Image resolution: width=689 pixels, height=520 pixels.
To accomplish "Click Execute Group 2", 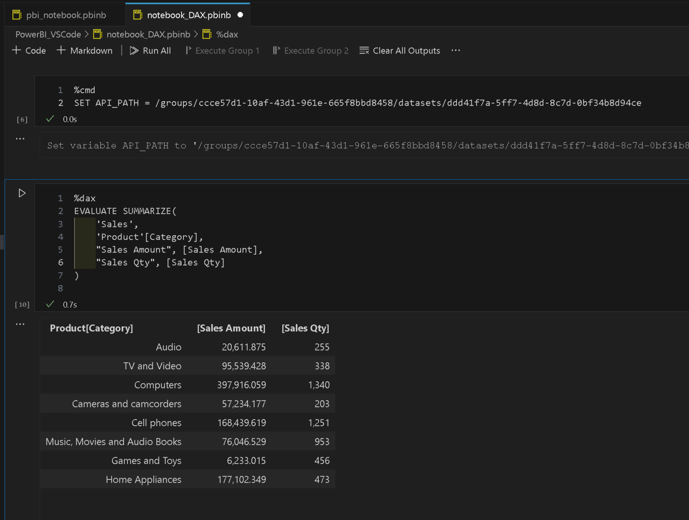I will click(x=310, y=51).
